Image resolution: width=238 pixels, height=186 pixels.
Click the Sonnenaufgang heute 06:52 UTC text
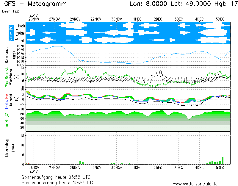click(58, 177)
